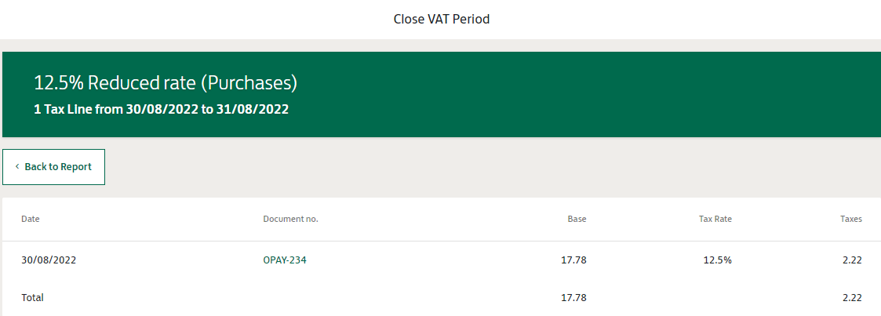881x316 pixels.
Task: Click the Document no. column header
Action: click(x=290, y=220)
